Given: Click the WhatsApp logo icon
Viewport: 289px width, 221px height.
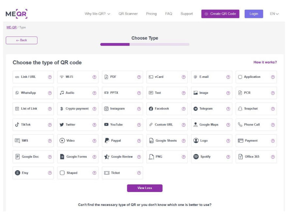Looking at the screenshot, I should pos(17,93).
